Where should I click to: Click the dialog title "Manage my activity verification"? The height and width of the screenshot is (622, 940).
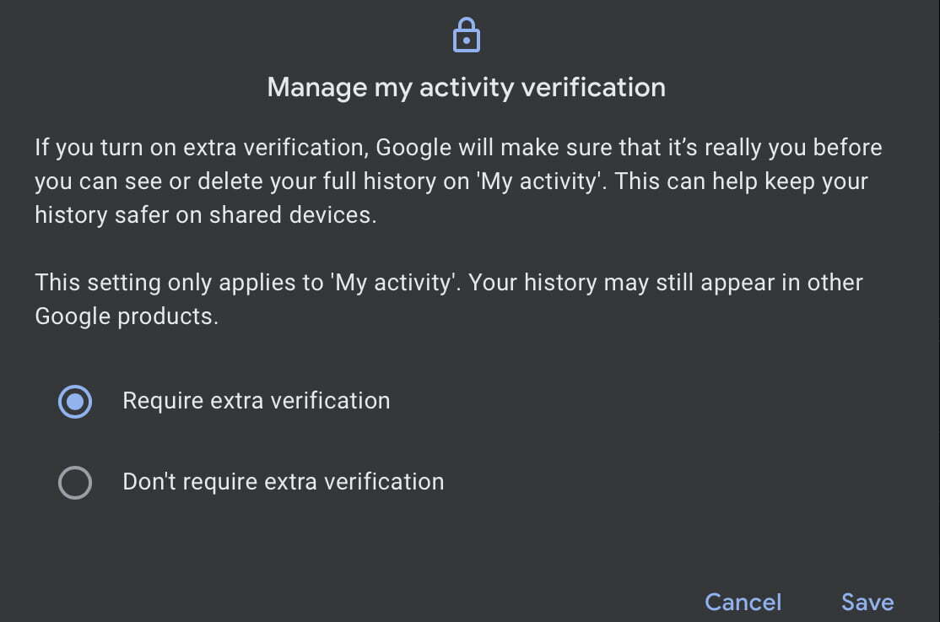pyautogui.click(x=467, y=87)
